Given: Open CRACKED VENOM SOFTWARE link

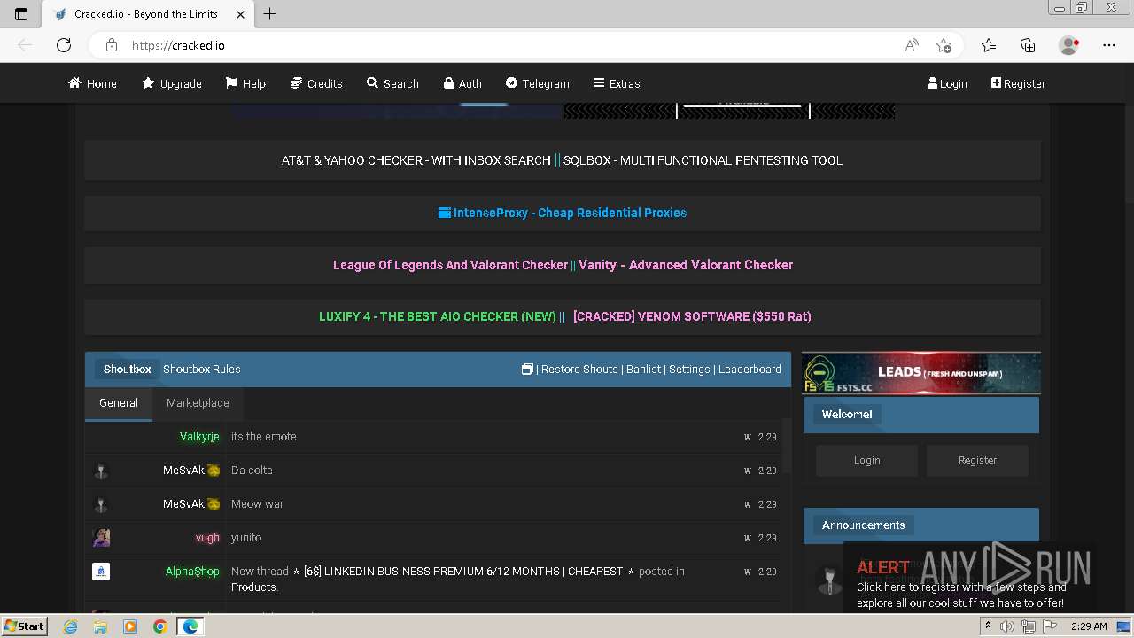Looking at the screenshot, I should (x=692, y=316).
